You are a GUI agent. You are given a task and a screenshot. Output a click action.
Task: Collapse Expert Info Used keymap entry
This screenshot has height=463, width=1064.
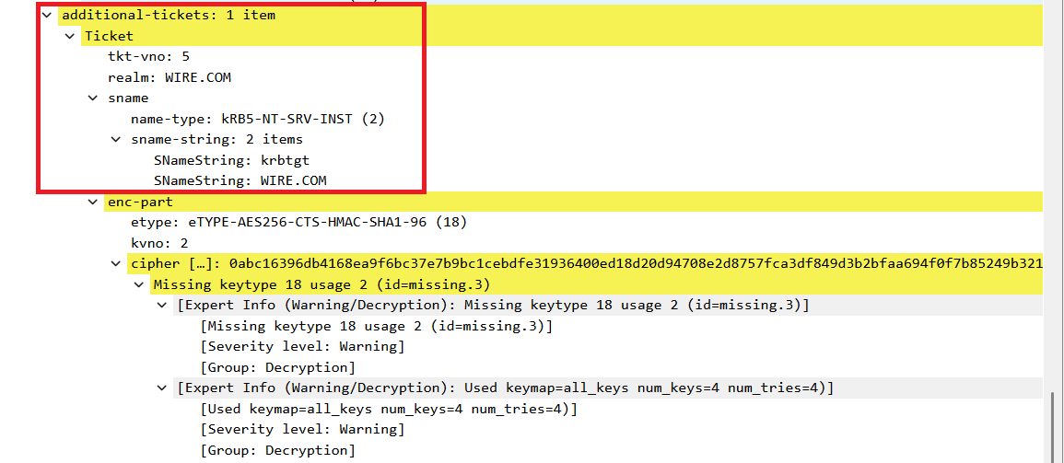pos(161,388)
